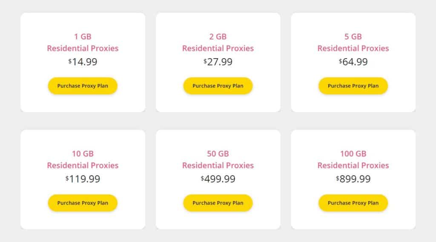Click the $64.99 price
436x242 pixels.
[353, 62]
